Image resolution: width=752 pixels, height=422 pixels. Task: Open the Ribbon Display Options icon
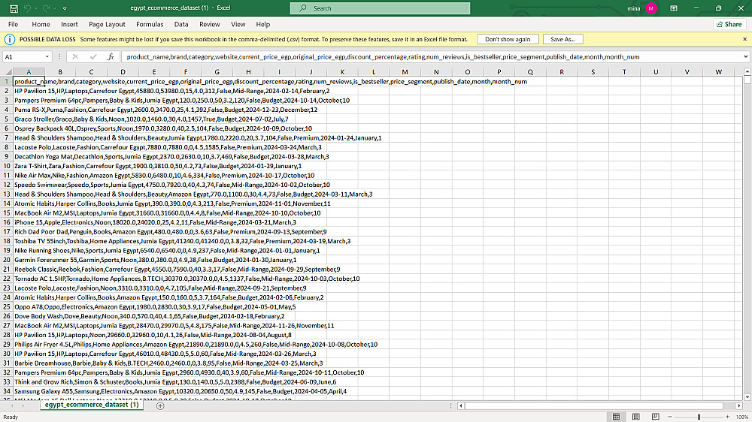point(674,8)
